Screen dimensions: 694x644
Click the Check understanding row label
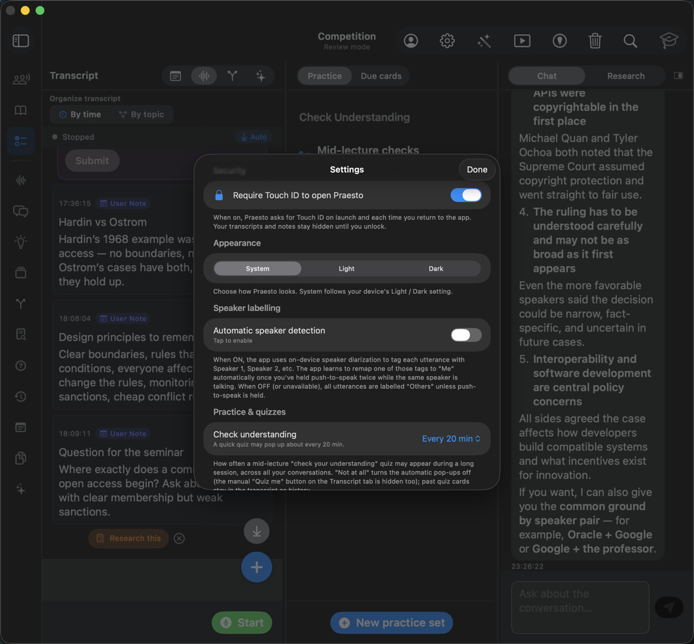coord(255,434)
